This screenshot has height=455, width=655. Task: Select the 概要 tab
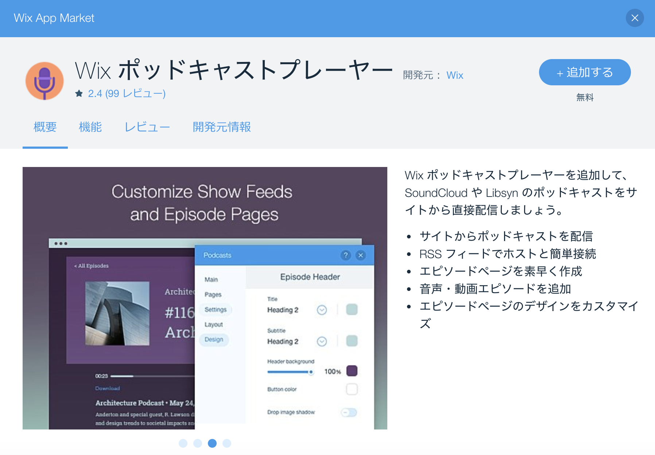click(45, 127)
